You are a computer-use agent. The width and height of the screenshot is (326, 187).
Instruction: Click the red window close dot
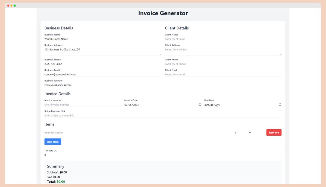[x=8, y=6]
